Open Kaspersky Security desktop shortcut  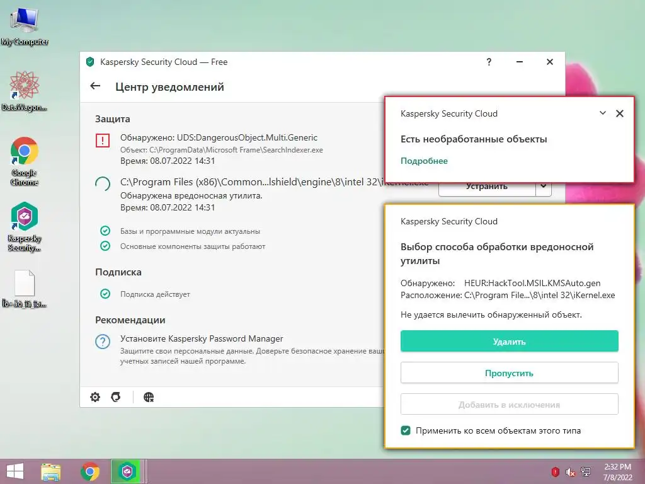25,227
